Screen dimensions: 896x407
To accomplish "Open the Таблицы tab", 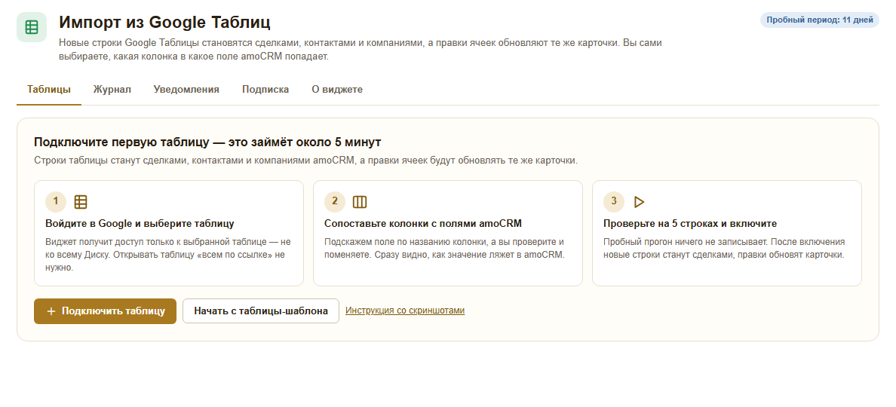I will click(x=49, y=90).
